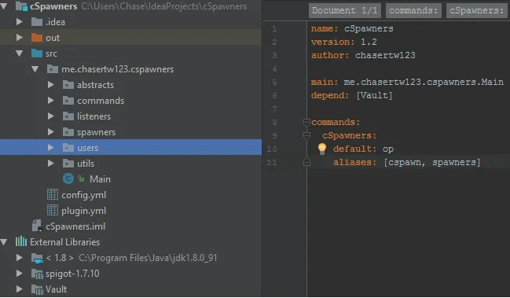The width and height of the screenshot is (510, 298).
Task: Click the Main class C icon
Action: coord(68,178)
